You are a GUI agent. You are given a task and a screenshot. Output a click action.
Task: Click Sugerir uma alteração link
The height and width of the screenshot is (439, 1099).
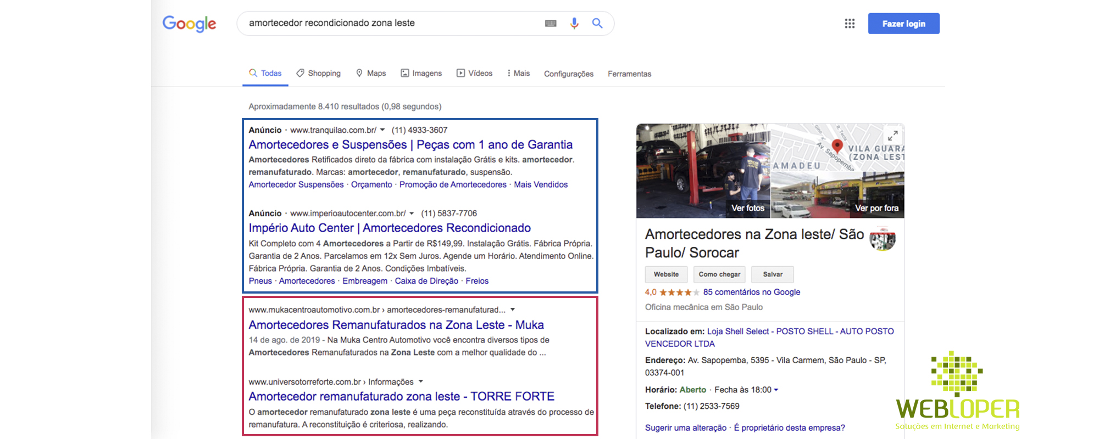(686, 427)
